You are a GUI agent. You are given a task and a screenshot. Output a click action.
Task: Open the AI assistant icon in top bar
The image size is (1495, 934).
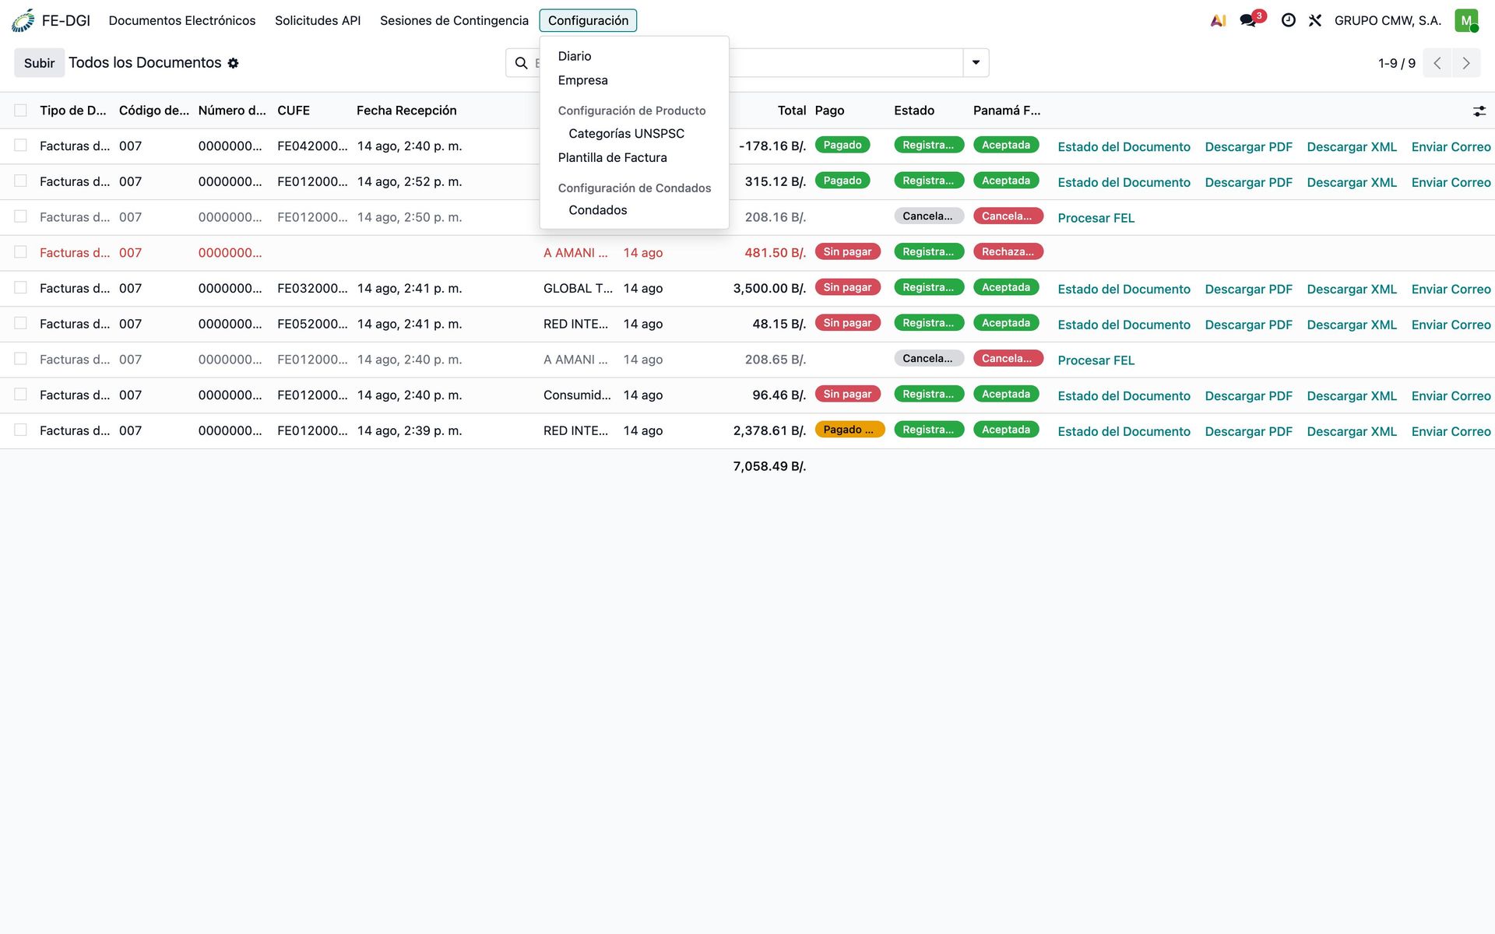click(x=1219, y=20)
